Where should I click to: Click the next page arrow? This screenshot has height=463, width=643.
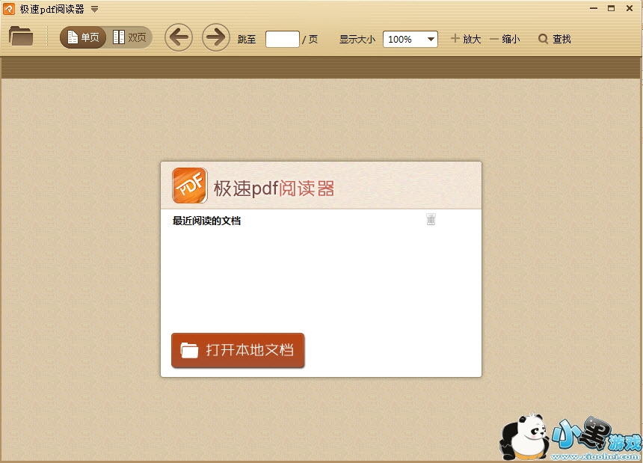(x=215, y=37)
